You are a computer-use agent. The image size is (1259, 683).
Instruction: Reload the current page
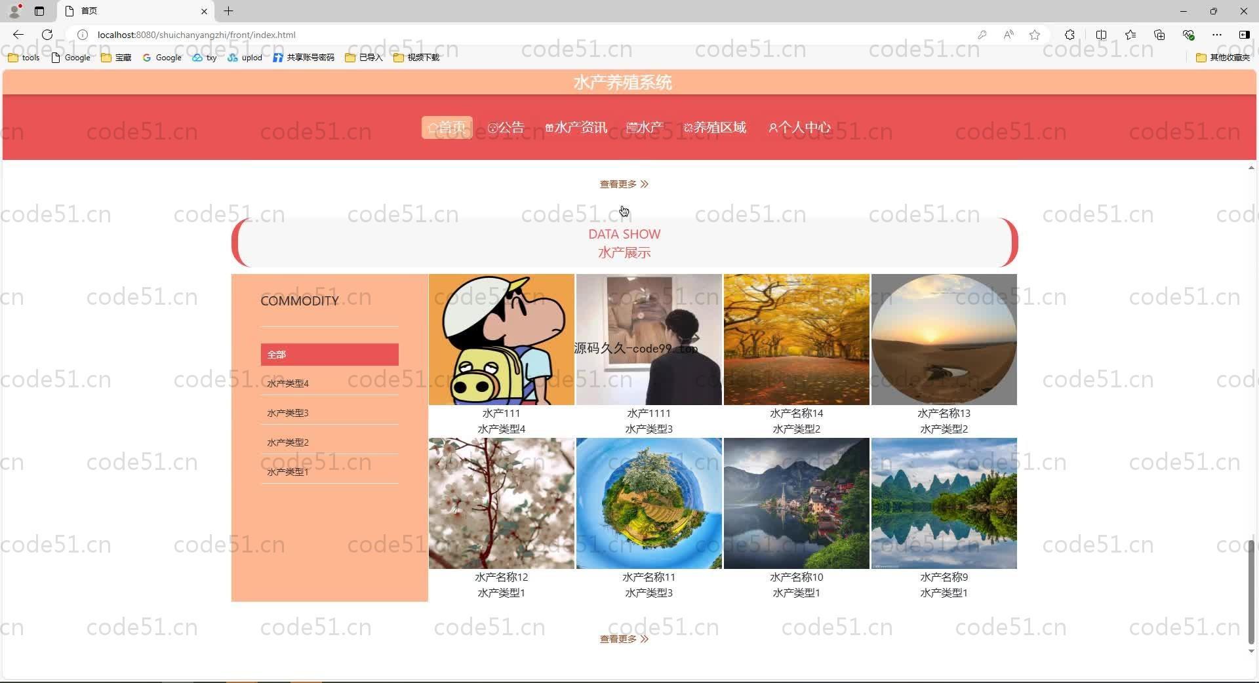point(47,35)
